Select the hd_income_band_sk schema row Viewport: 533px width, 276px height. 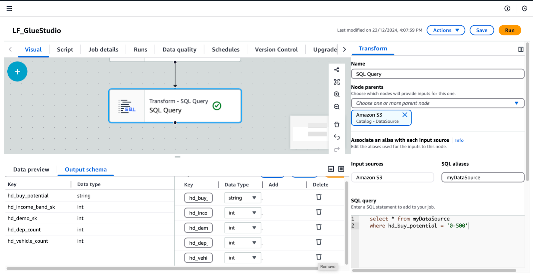(90, 207)
